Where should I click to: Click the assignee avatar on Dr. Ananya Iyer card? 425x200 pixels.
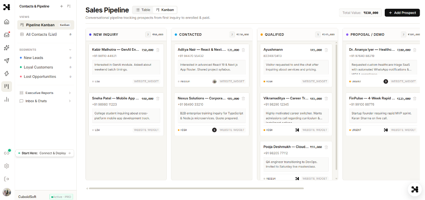386,81
